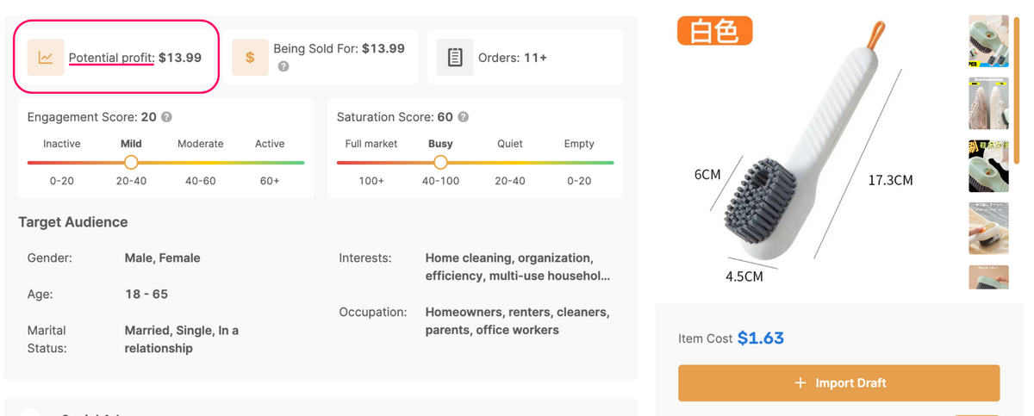1034x416 pixels.
Task: Select the white sneakers comparison thumbnail
Action: 988,103
